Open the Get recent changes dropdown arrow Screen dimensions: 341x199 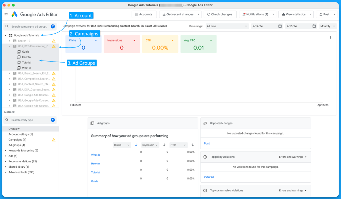pyautogui.click(x=199, y=14)
